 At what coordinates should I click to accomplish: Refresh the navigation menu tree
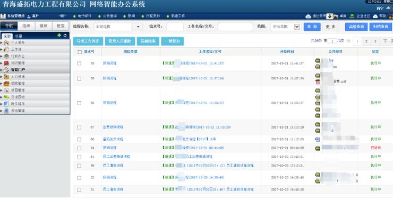65,35
